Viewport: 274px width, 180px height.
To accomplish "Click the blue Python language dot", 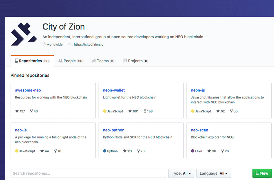I will click(105, 151).
